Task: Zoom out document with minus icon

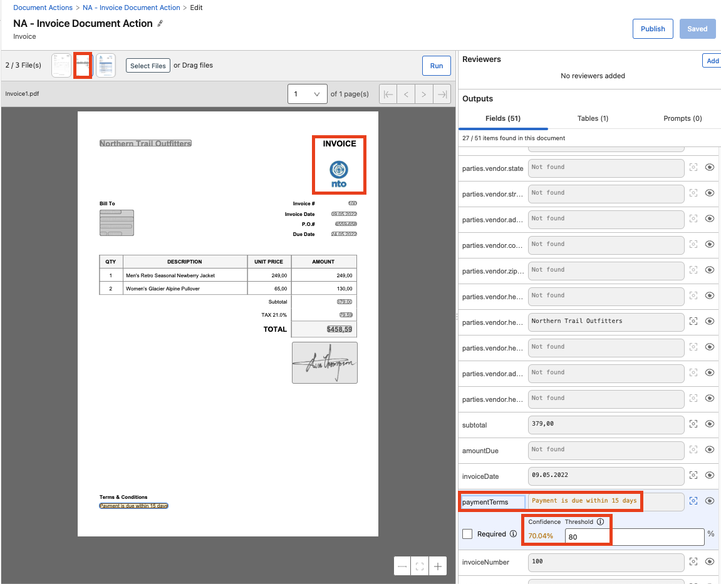Action: tap(402, 566)
